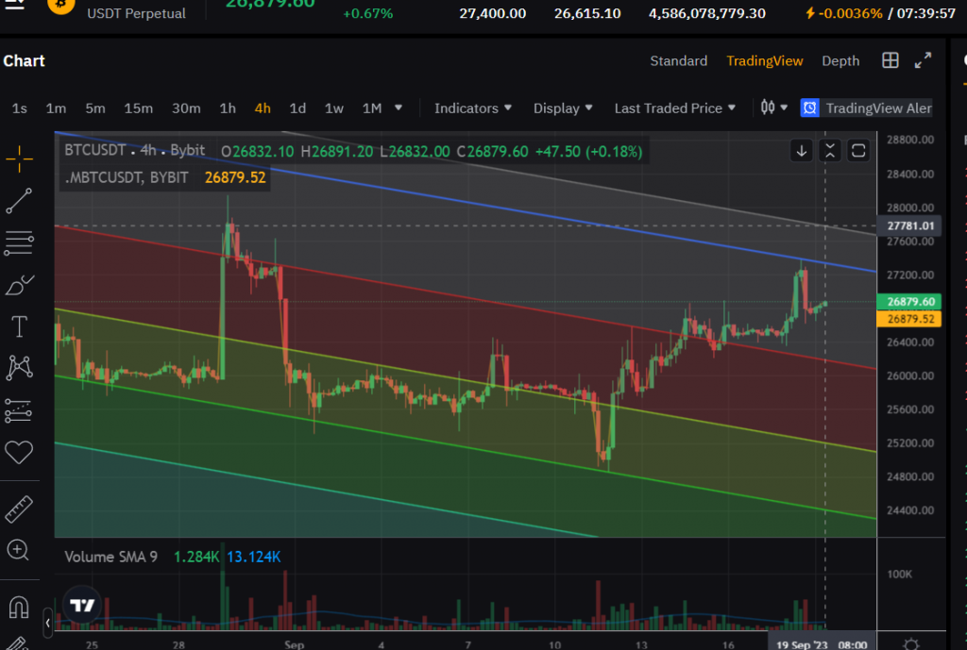Select the 1w timeframe

coord(334,108)
